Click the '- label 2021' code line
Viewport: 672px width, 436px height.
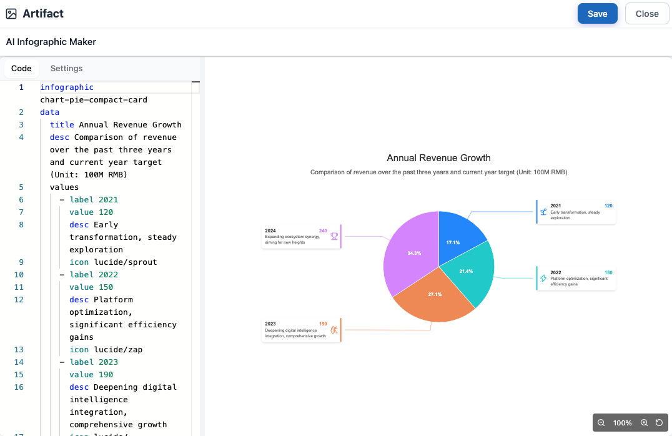(x=89, y=199)
